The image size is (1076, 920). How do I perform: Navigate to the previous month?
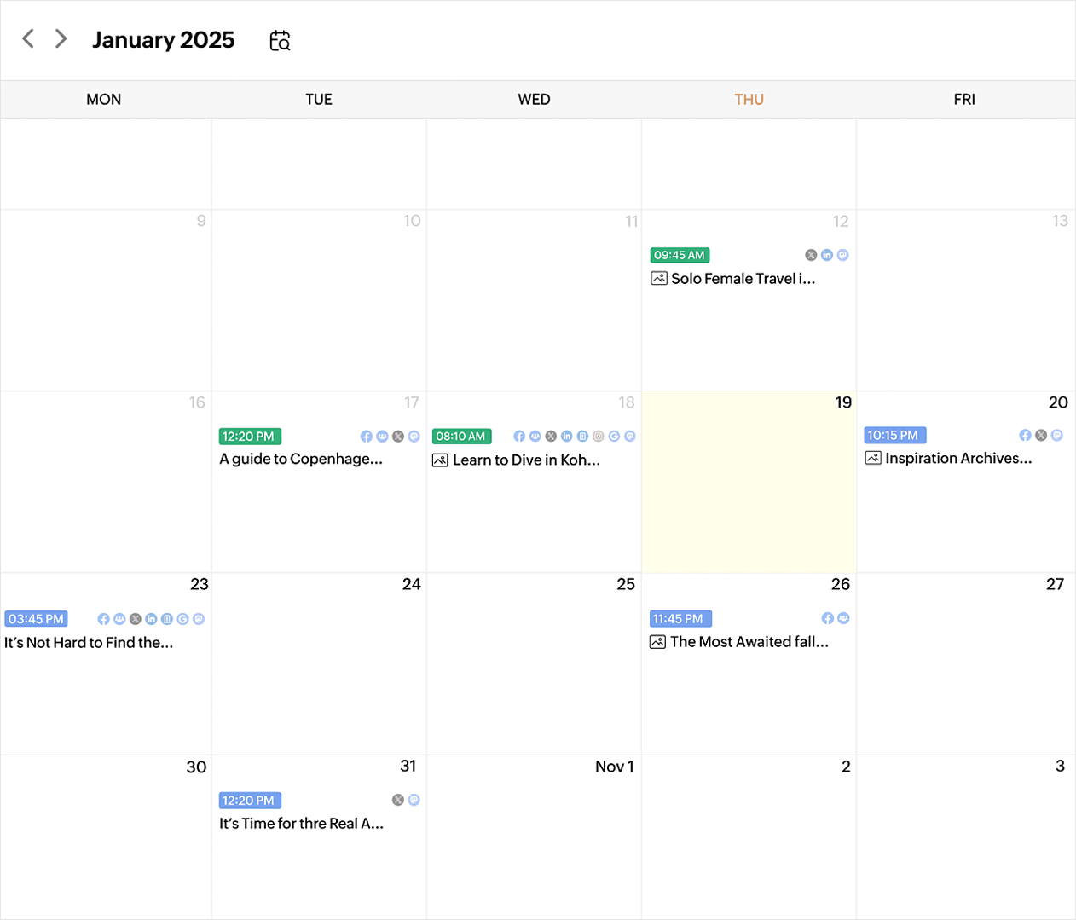[27, 38]
